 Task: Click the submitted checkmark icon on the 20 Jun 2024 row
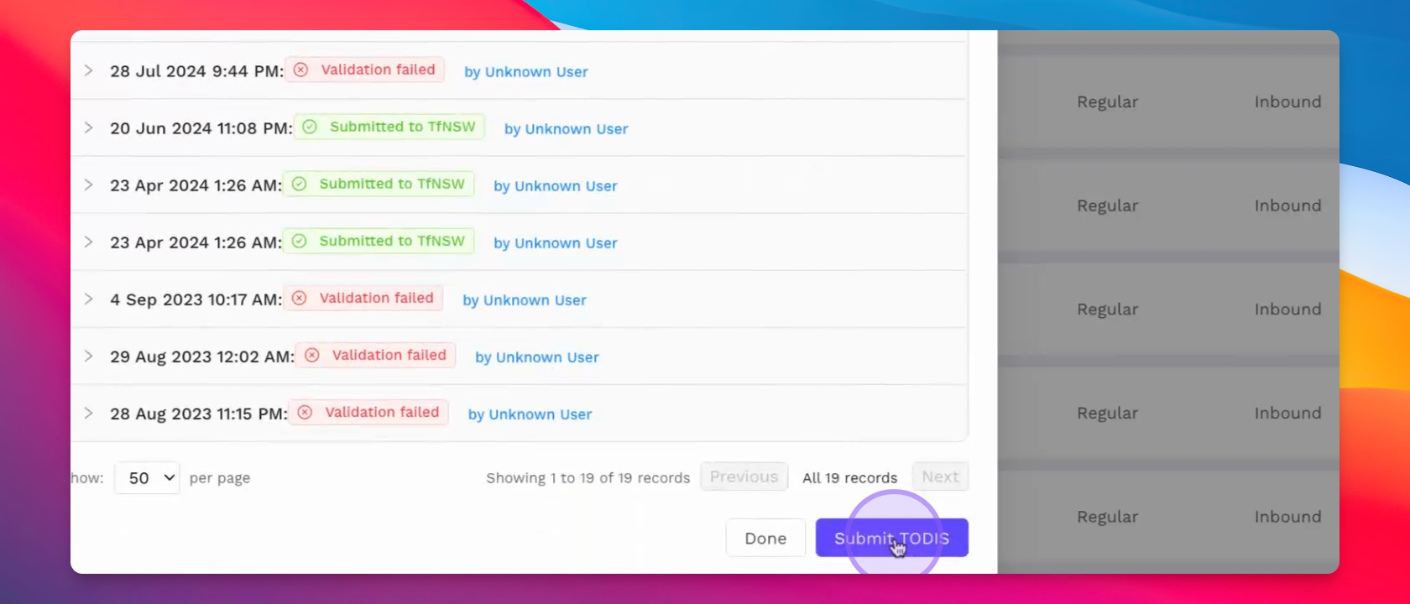coord(310,127)
